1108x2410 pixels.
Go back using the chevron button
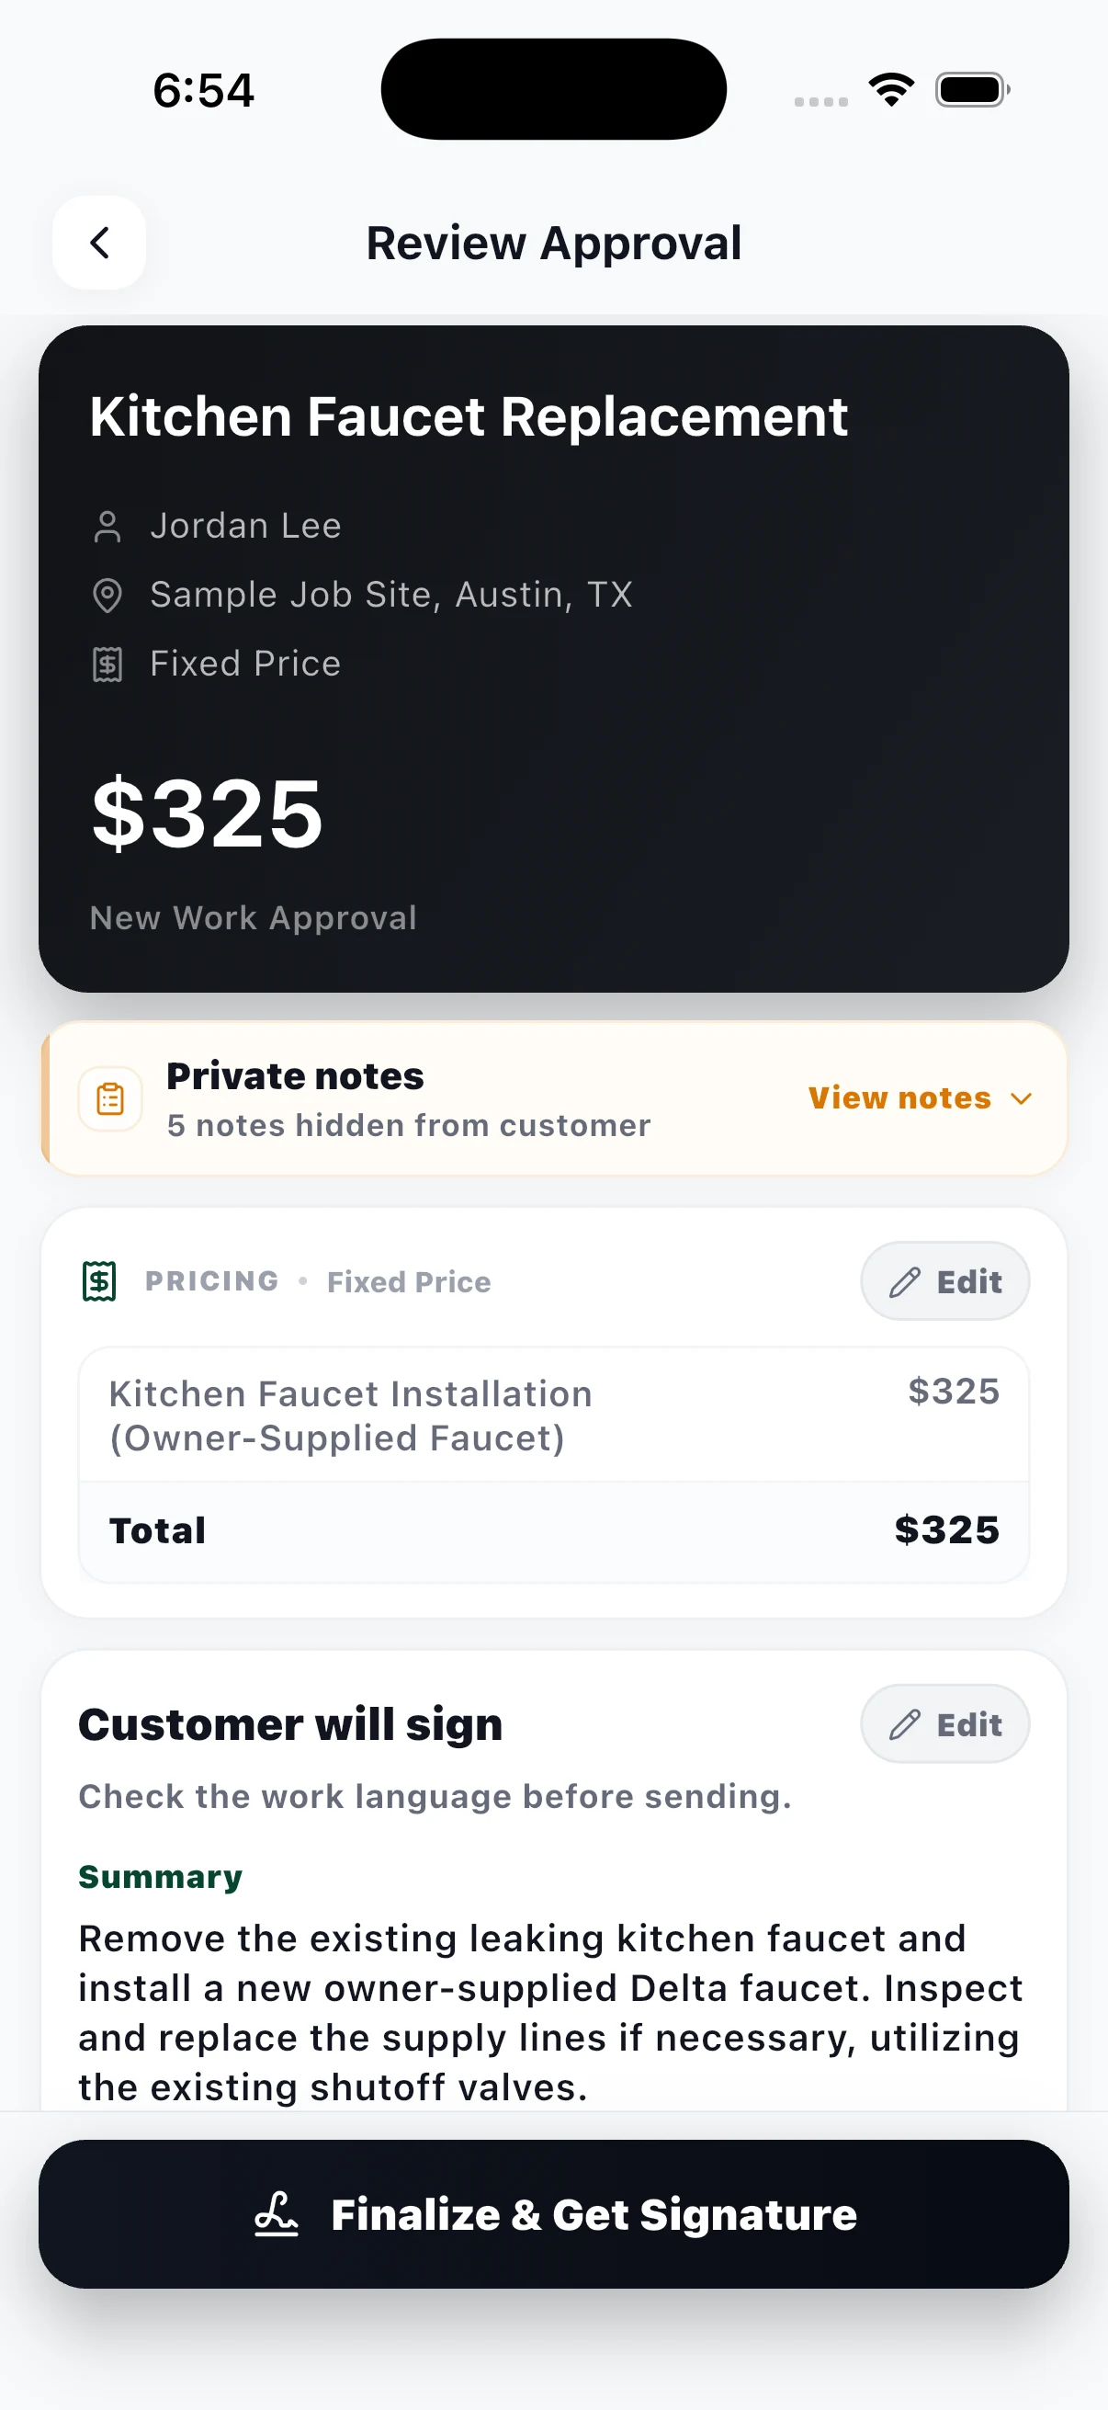click(99, 243)
